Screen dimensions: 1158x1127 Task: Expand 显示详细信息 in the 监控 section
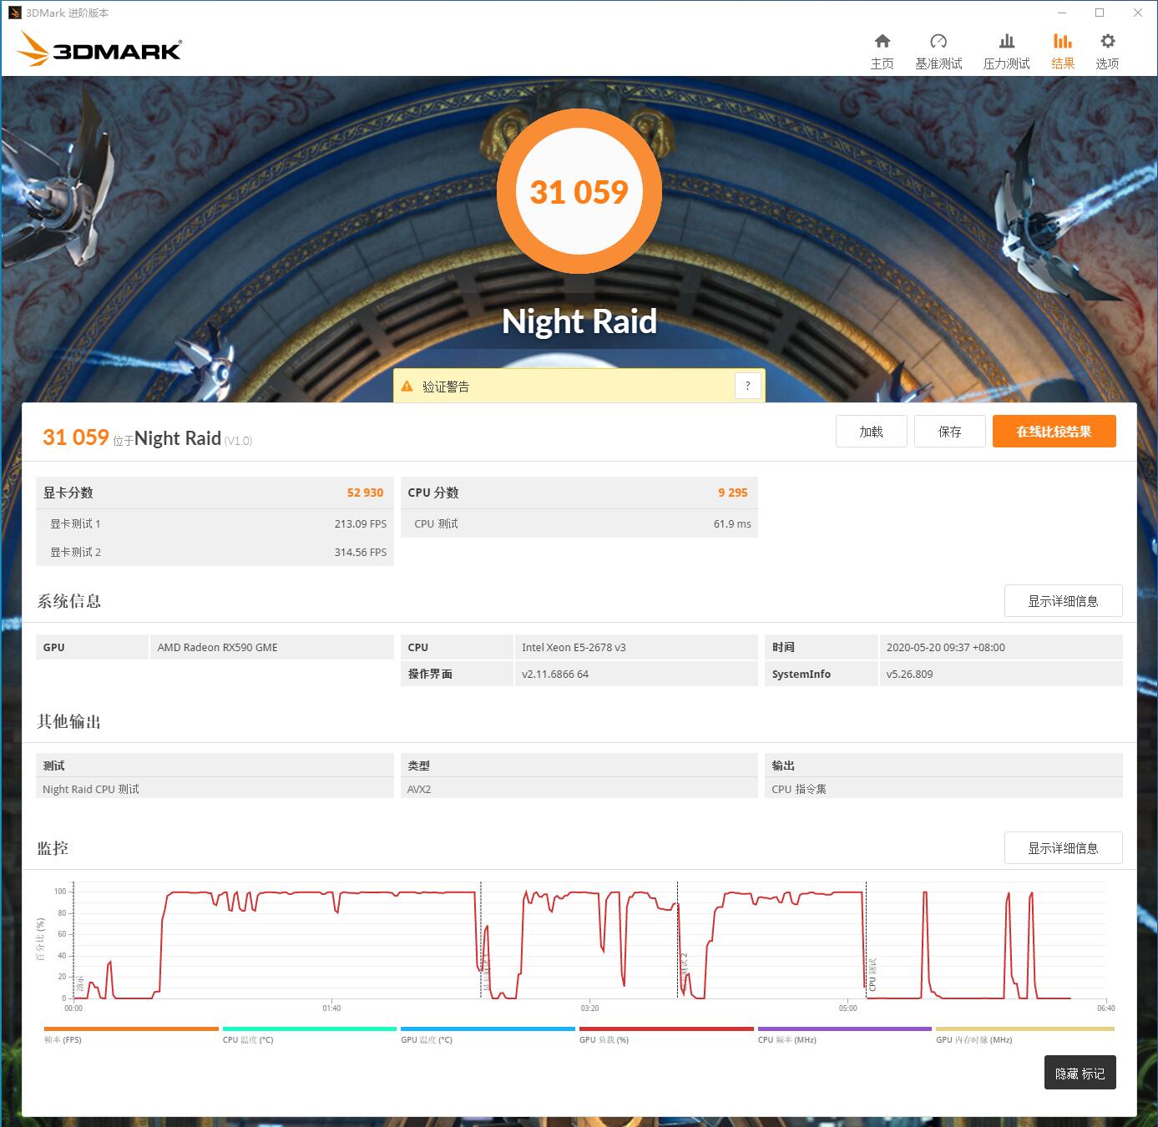(x=1063, y=847)
